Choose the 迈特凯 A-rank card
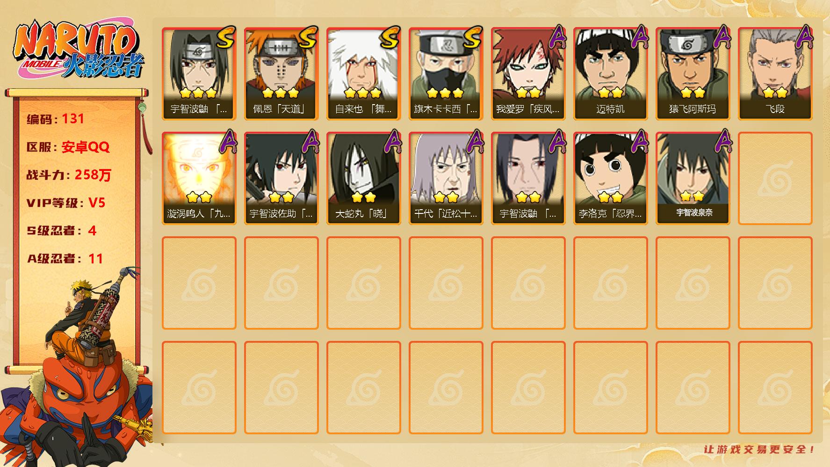Screen dimensions: 830x467 tap(610, 74)
